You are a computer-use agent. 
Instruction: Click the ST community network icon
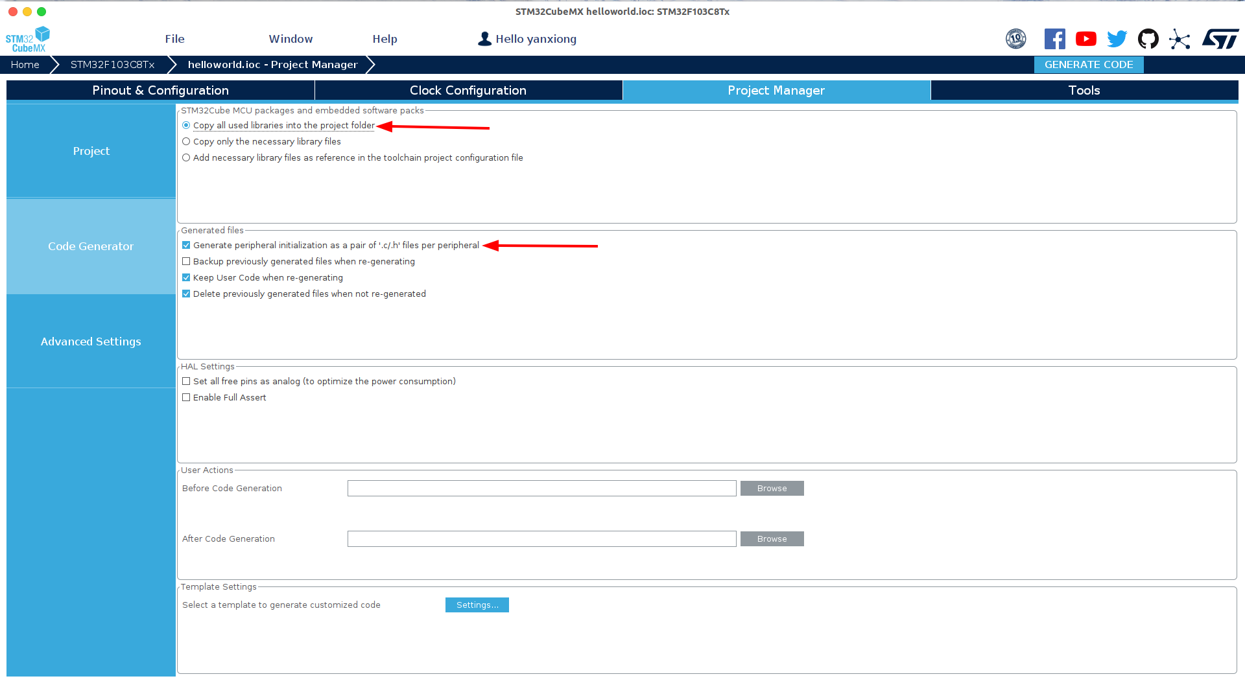[x=1180, y=39]
